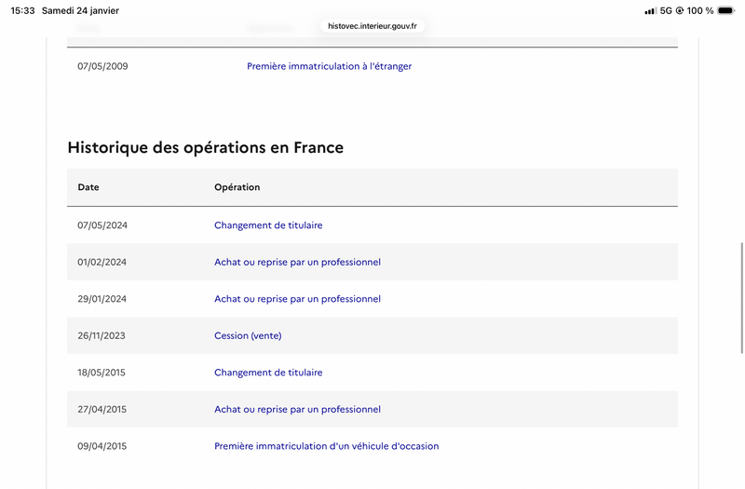Tap the 5G network indicator
Image resolution: width=745 pixels, height=489 pixels.
click(x=667, y=10)
